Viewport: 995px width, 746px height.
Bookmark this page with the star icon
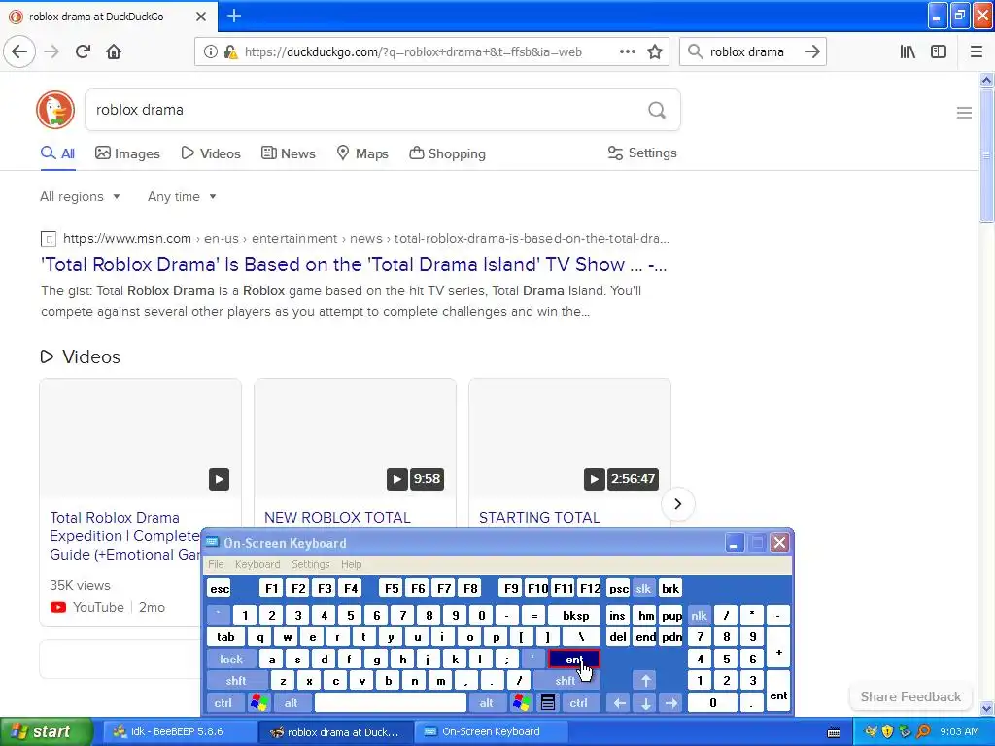655,51
